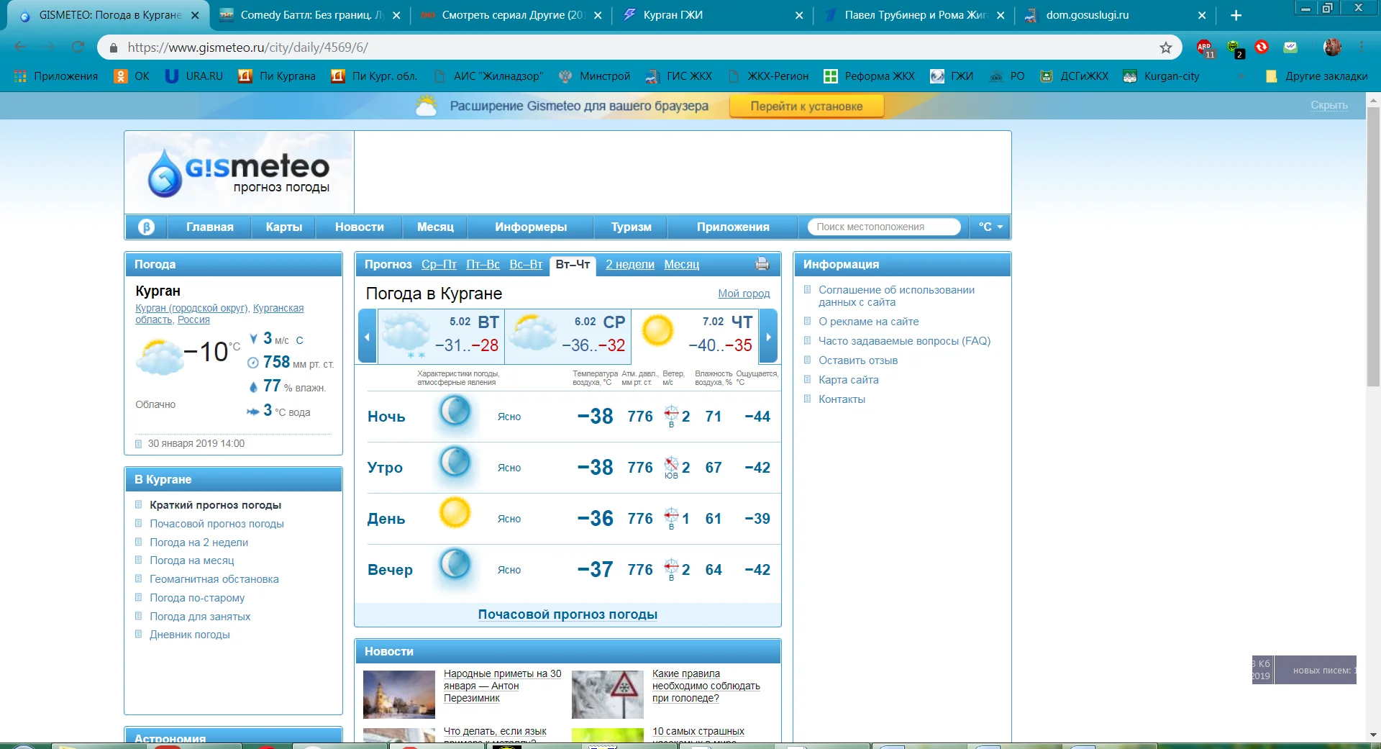Switch to the 2 недели forecast tab
Viewport: 1381px width, 749px height.
tap(629, 264)
